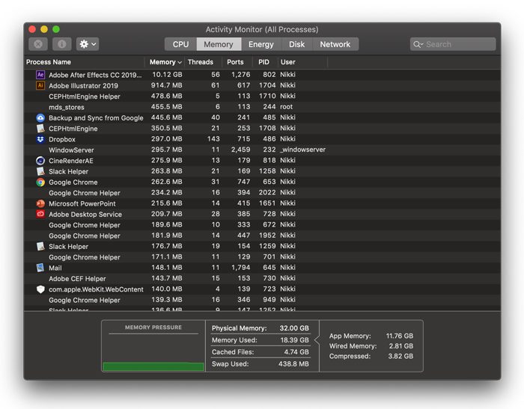The width and height of the screenshot is (524, 409).
Task: Click the Search field
Action: (453, 44)
